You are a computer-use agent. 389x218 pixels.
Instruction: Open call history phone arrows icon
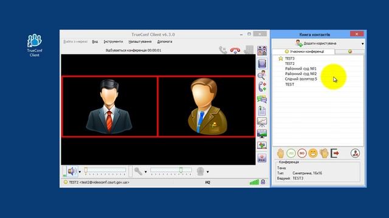point(262,87)
